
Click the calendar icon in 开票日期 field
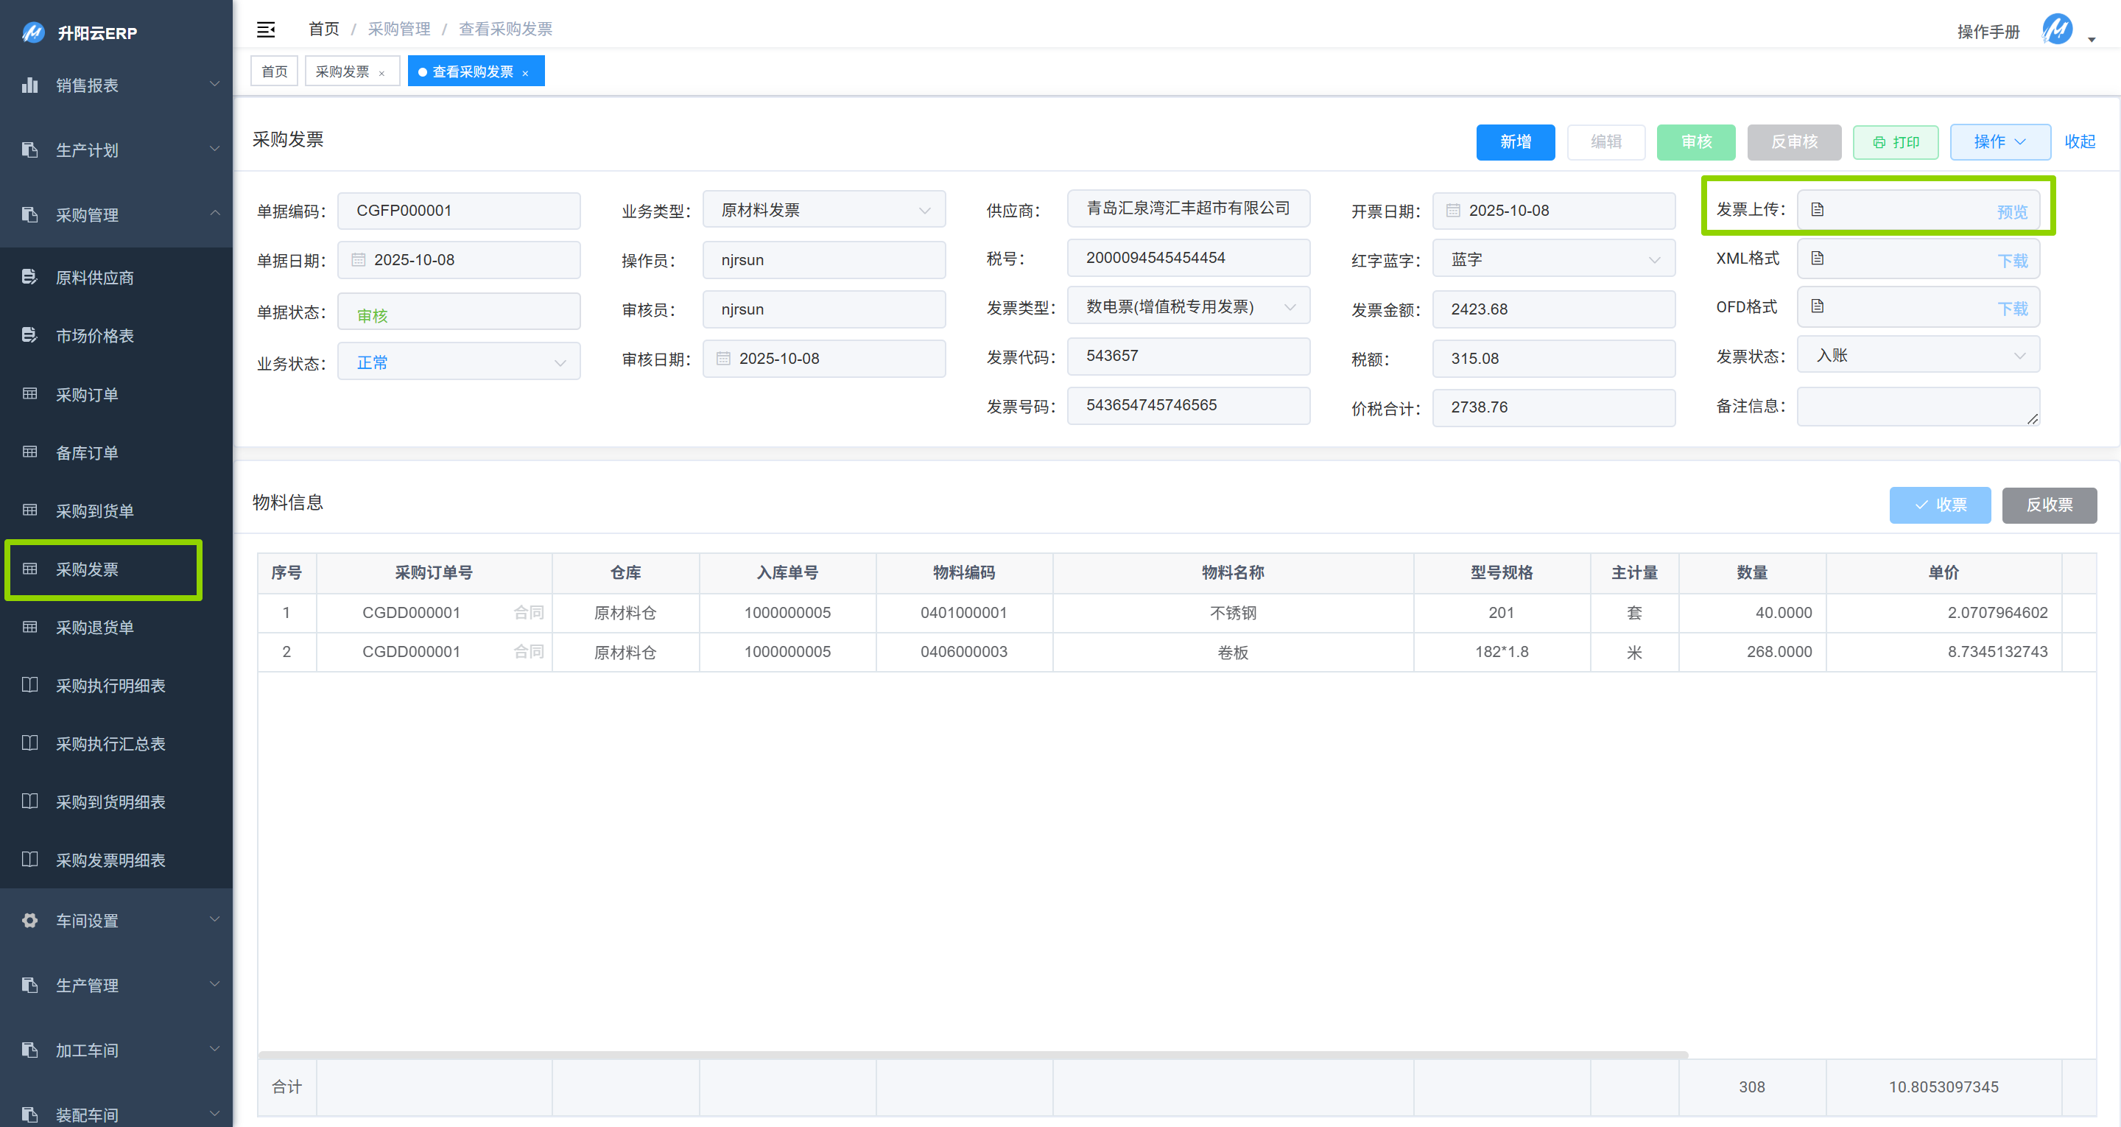click(1453, 210)
